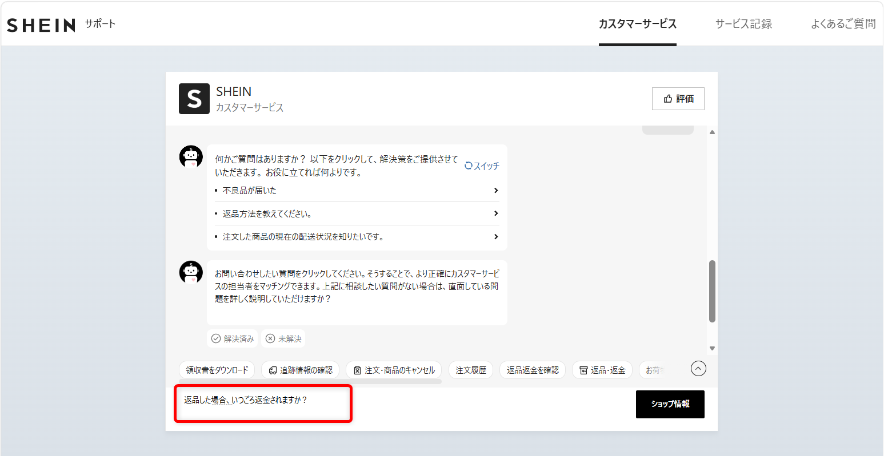
Task: Click the 返品・返金 chip
Action: 602,370
